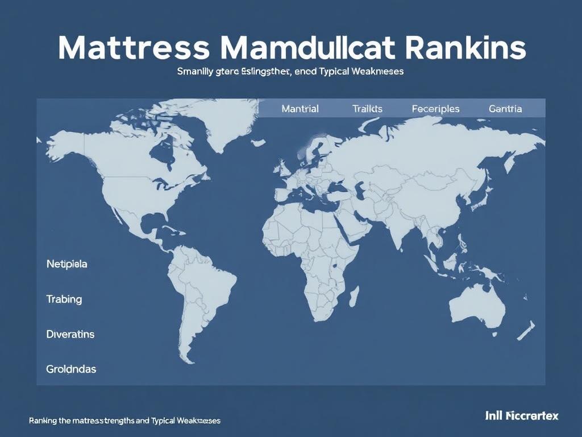Open the Inll Ficcrartex logo link
Viewport: 582px width, 437px height.
click(522, 416)
